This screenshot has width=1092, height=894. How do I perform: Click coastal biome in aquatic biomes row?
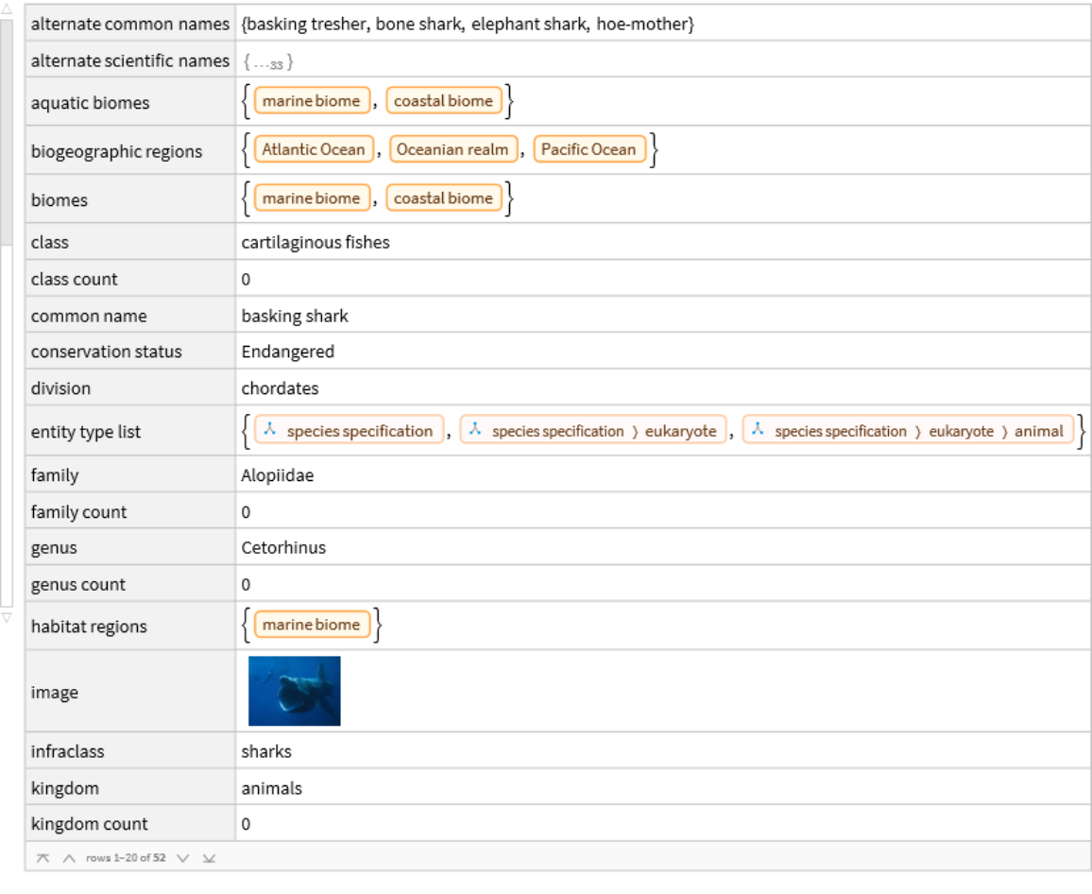pos(443,101)
